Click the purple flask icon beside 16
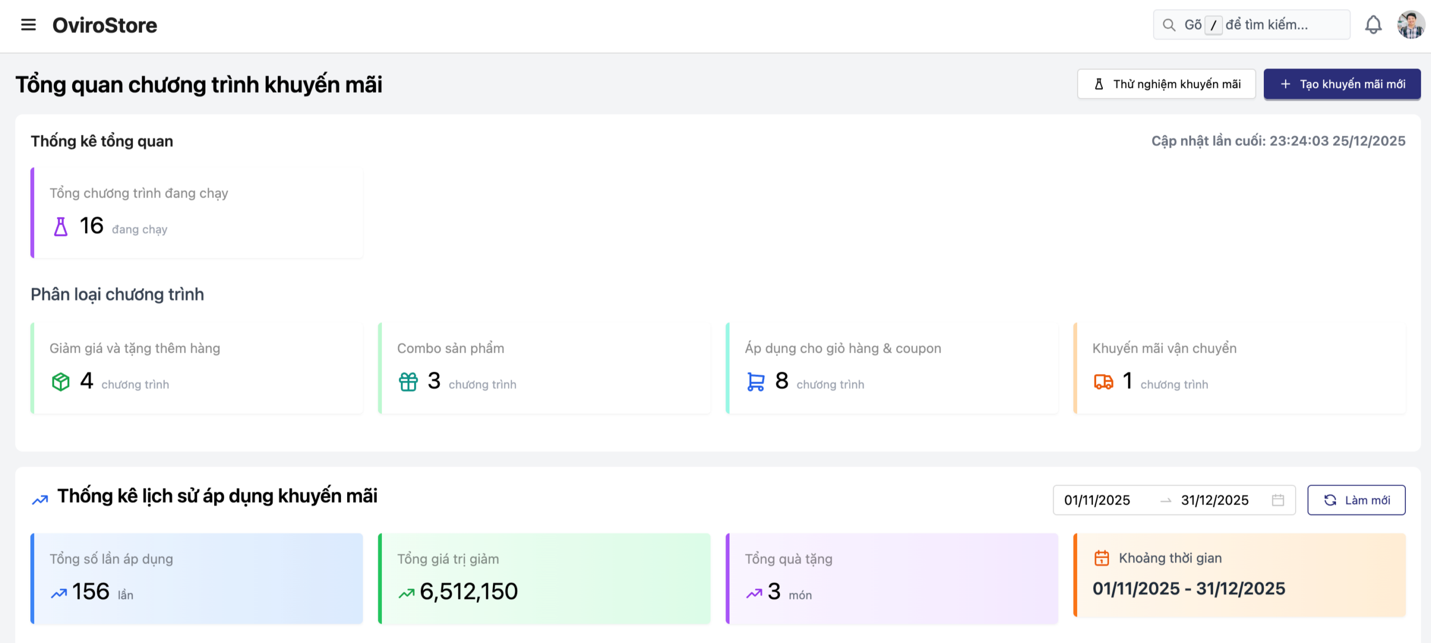1431x643 pixels. pos(60,227)
